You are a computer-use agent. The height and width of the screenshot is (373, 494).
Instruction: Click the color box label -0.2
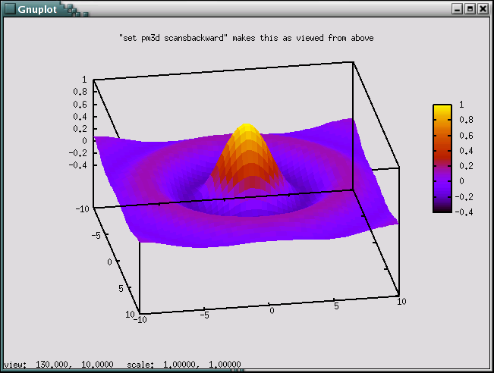pyautogui.click(x=464, y=196)
